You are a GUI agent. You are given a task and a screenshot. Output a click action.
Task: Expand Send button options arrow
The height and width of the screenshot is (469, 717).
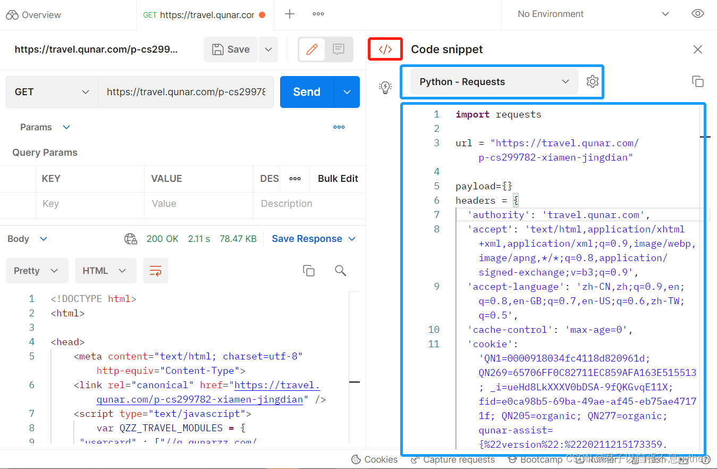tap(347, 92)
